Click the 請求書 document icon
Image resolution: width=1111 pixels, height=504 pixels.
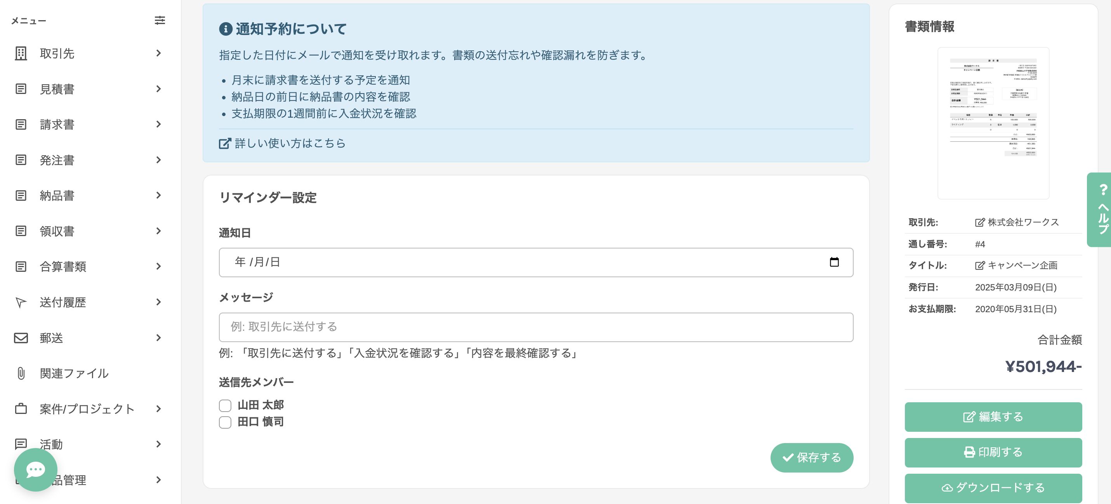pos(21,124)
